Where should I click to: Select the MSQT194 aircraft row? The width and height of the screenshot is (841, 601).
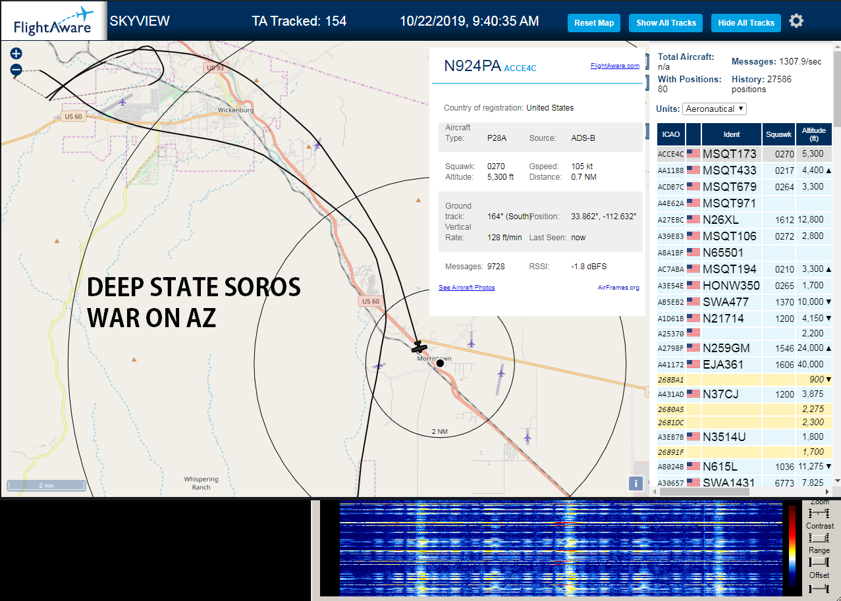click(x=745, y=269)
